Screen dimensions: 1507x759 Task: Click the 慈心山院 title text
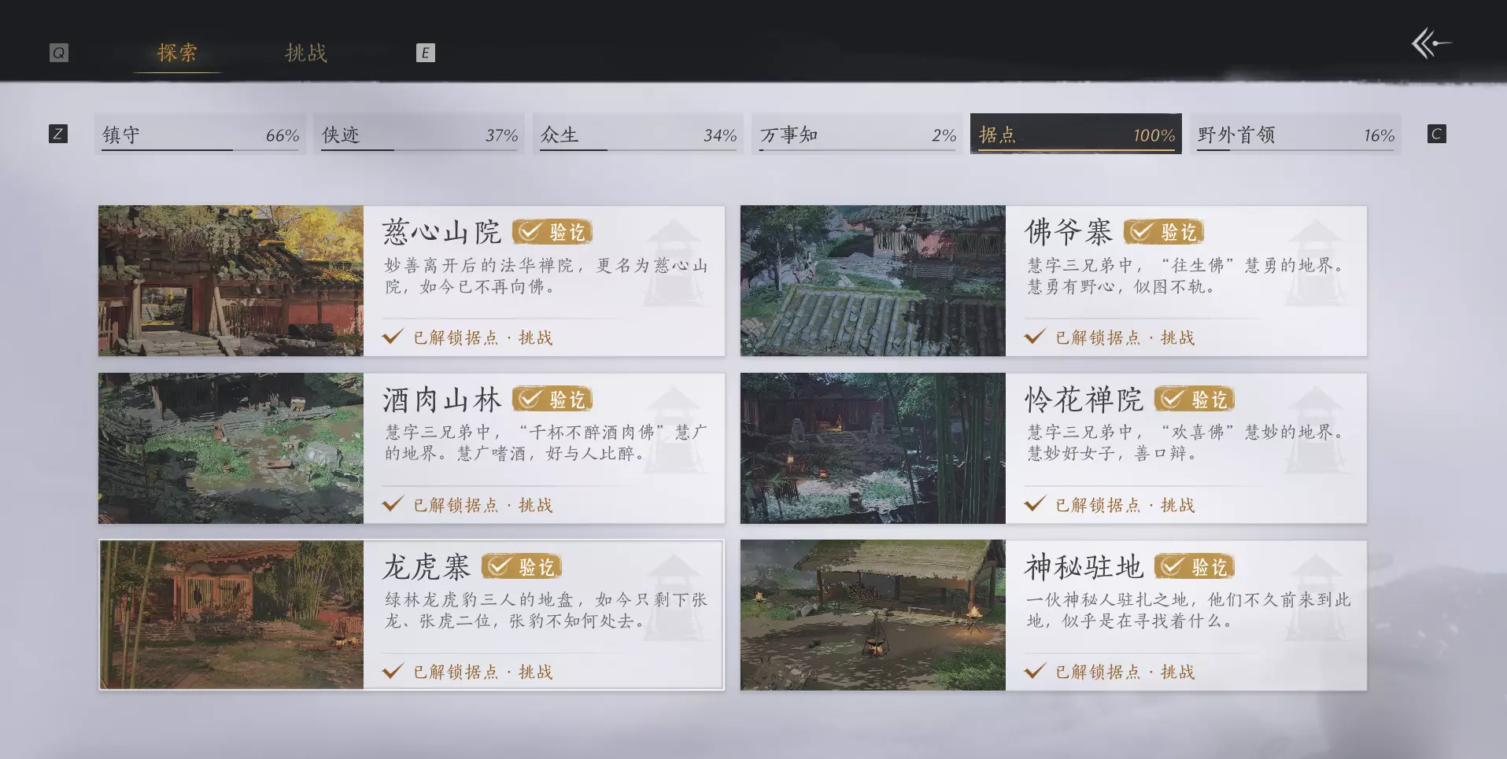tap(442, 232)
